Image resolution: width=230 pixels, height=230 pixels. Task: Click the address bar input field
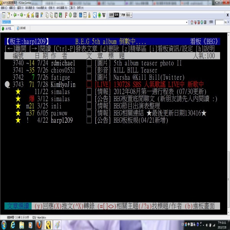pos(93,22)
